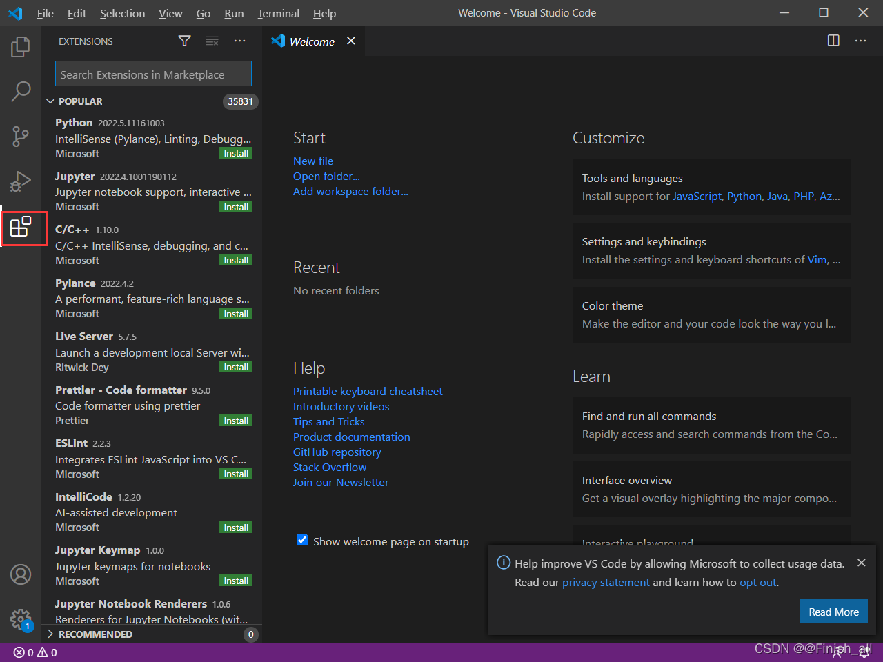Click the Open folder link
This screenshot has height=662, width=883.
[326, 176]
